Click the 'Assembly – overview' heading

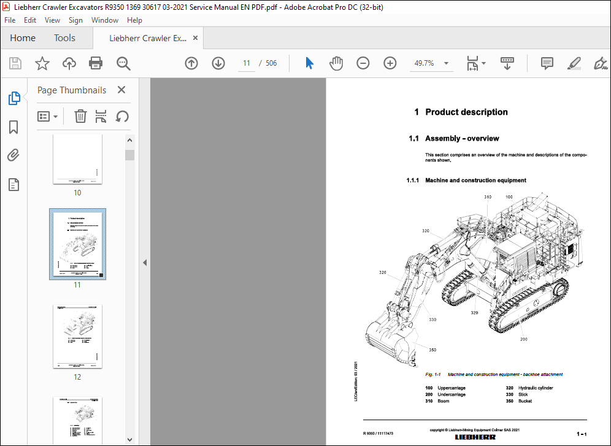(462, 138)
